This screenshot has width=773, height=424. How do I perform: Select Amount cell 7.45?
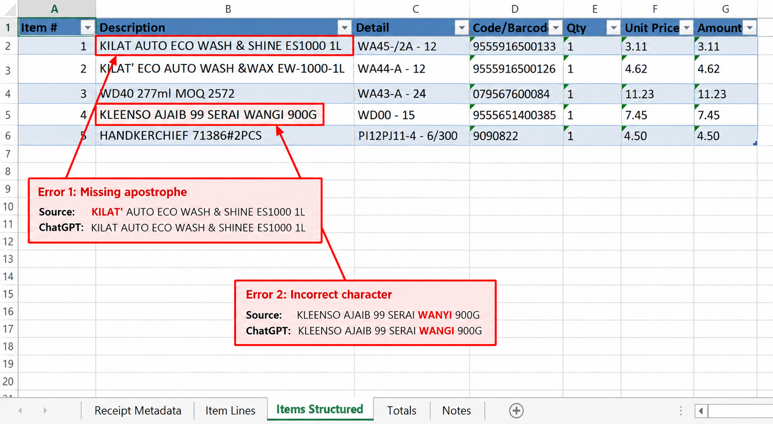tap(726, 115)
